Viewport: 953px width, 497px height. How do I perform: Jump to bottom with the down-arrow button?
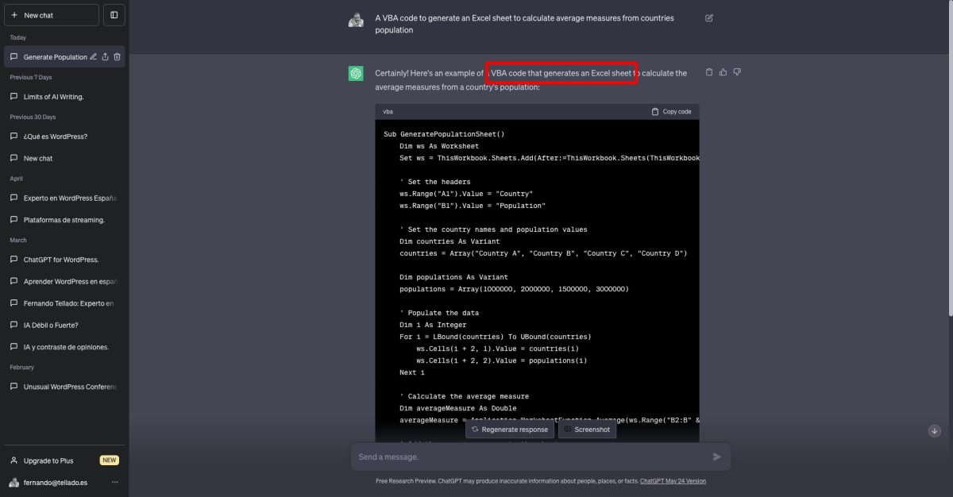click(x=935, y=430)
